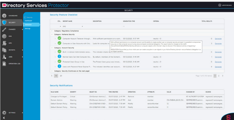Sort notifications by Time Created header
The image size is (234, 120).
pyautogui.click(x=113, y=92)
